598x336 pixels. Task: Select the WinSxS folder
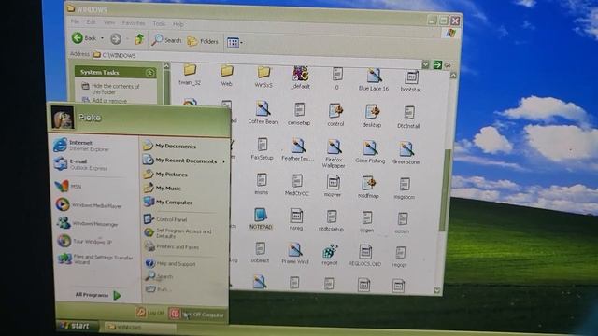tap(263, 77)
